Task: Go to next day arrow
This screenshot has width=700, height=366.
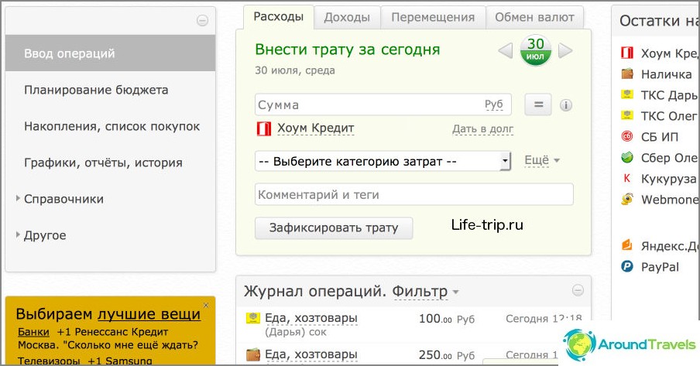Action: [x=565, y=50]
